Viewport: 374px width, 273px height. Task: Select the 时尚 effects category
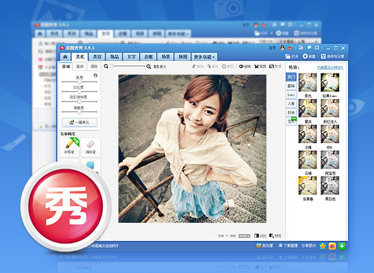pyautogui.click(x=291, y=112)
